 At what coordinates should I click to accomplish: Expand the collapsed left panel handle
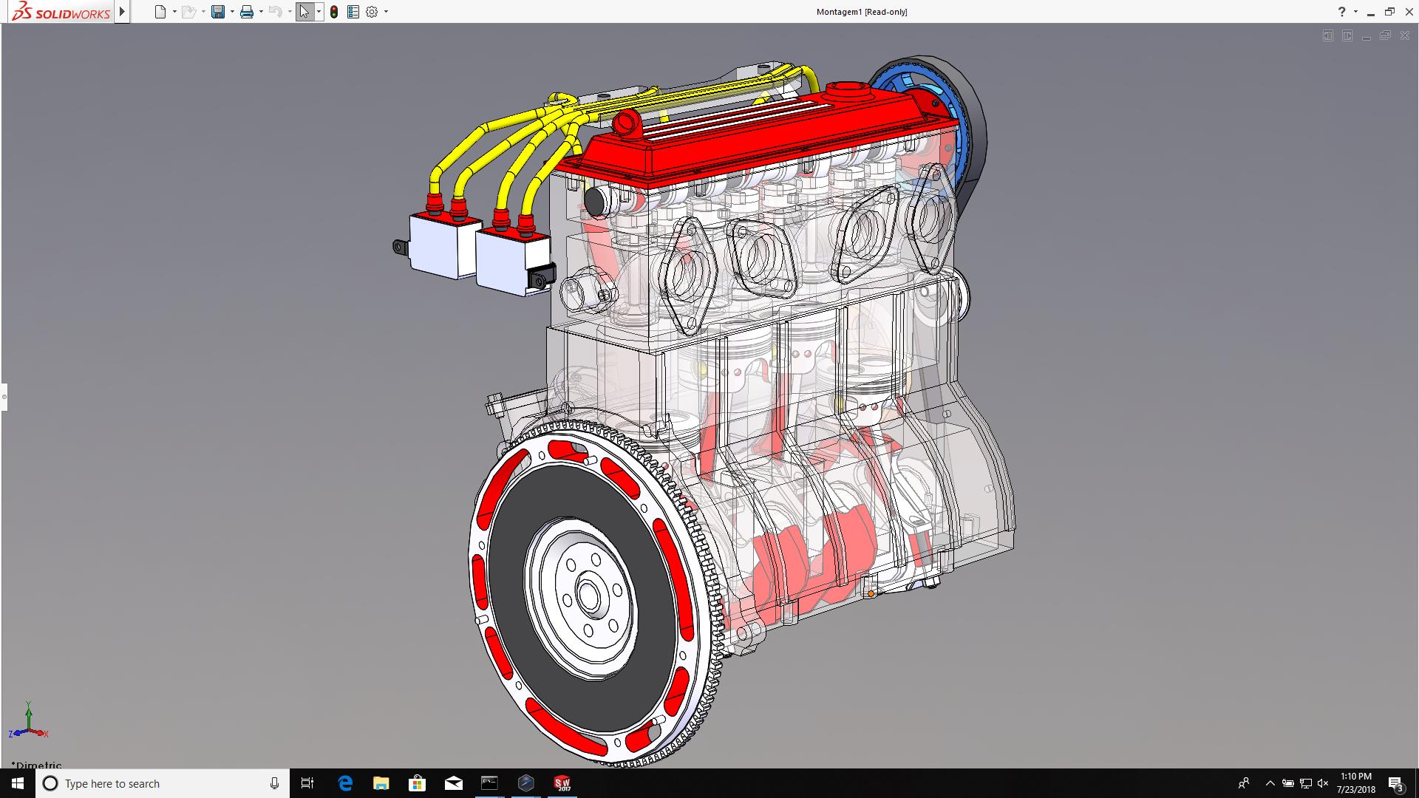[4, 397]
